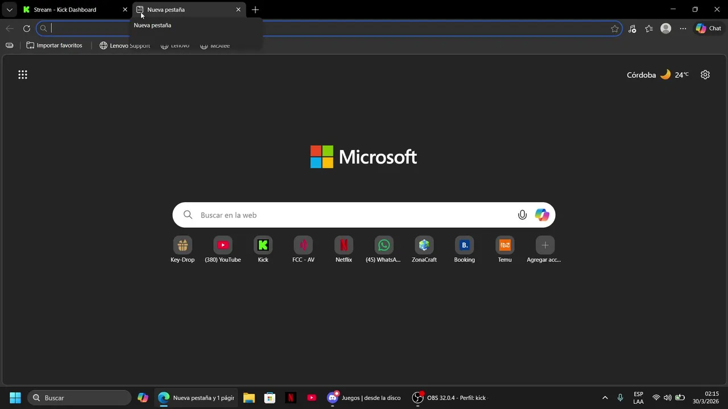Open Netflix app from taskbar

pos(291,398)
